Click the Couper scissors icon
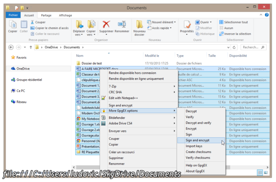Screen dimensions: 276x182 point(32,22)
